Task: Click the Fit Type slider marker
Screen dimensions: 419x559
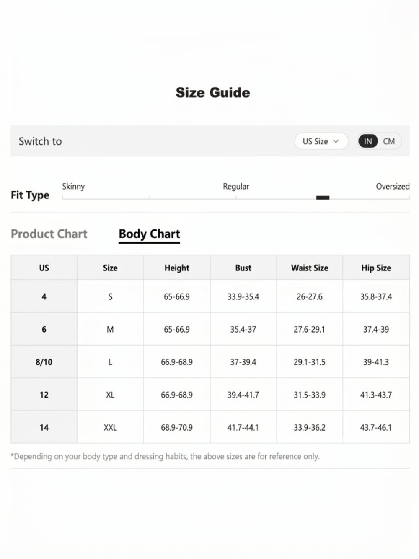Action: (323, 198)
